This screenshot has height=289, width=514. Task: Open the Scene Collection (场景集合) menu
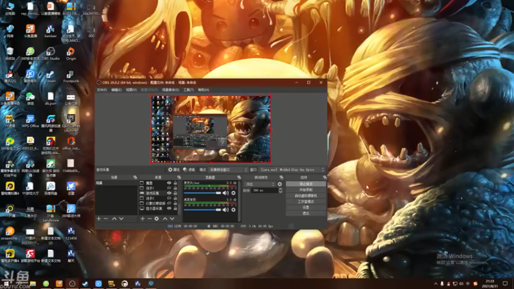click(x=170, y=90)
